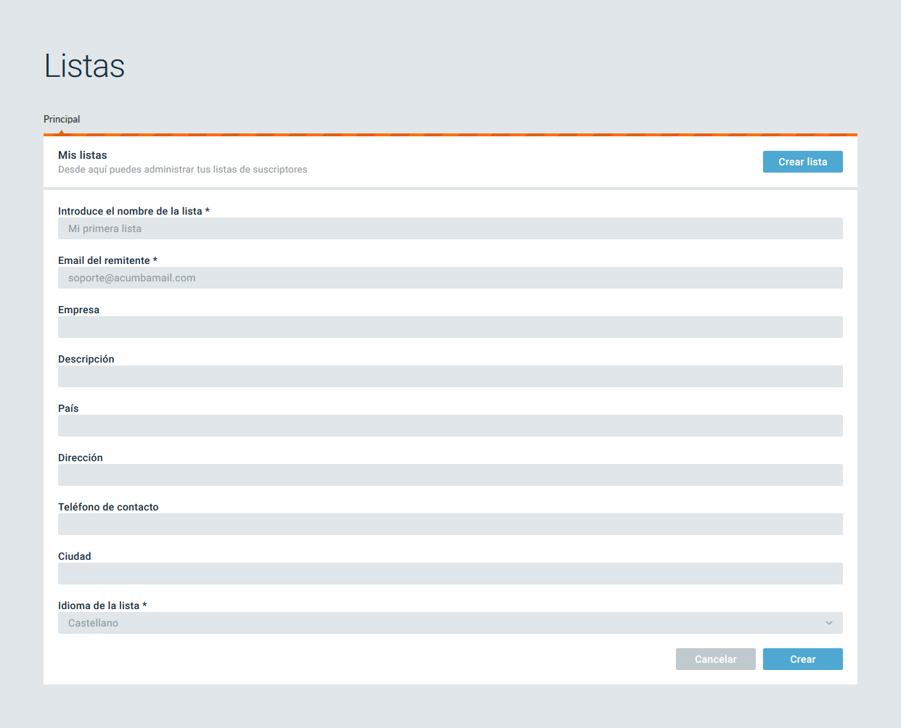901x728 pixels.
Task: Click the 'Email del remitente' label text
Action: point(104,260)
